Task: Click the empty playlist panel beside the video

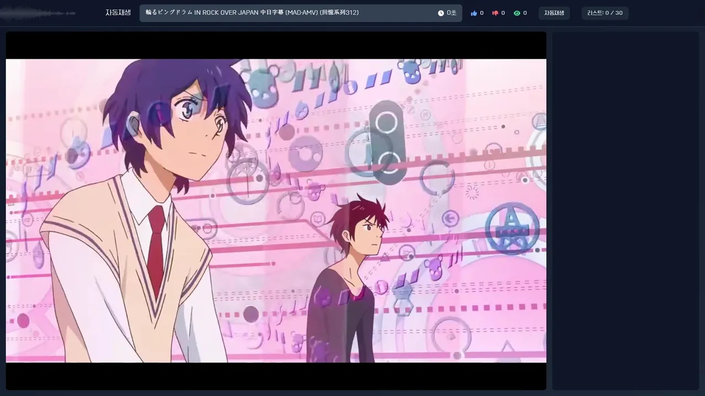Action: coord(625,211)
